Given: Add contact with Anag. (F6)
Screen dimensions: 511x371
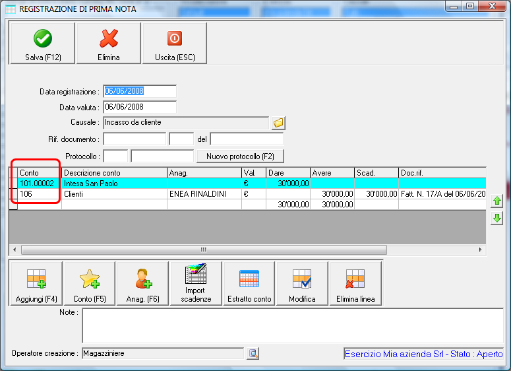Looking at the screenshot, I should (142, 284).
